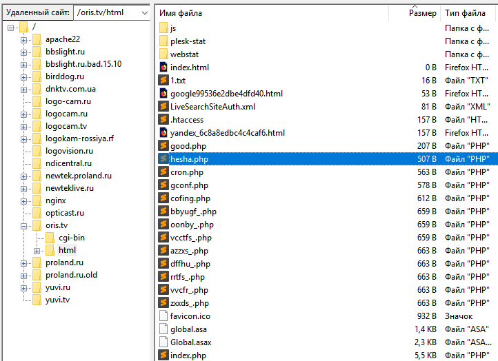The image size is (498, 361).
Task: Click the favicon.ico file icon
Action: [x=163, y=316]
